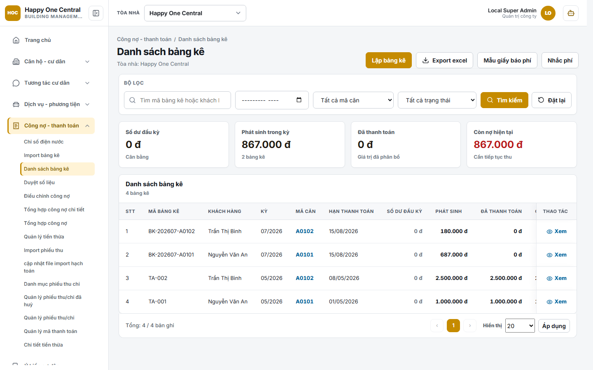The width and height of the screenshot is (593, 370).
Task: Open Import bảng kê menu item
Action: tap(57, 155)
